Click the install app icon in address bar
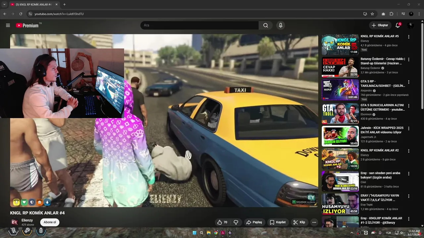This screenshot has width=424, height=238. pyautogui.click(x=365, y=14)
